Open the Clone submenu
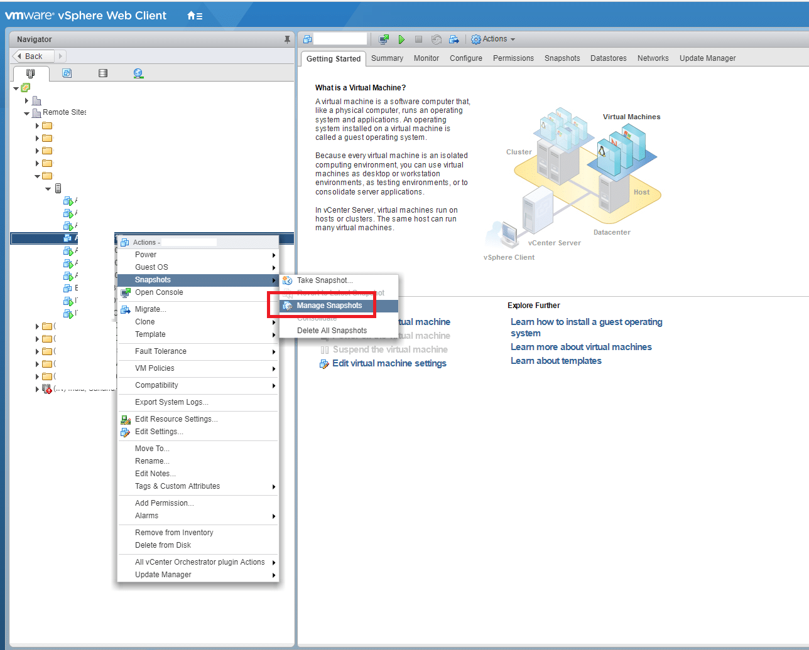Screen dimensions: 809x650 (198, 322)
